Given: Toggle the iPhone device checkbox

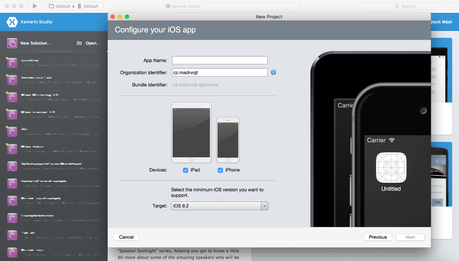Looking at the screenshot, I should point(220,170).
